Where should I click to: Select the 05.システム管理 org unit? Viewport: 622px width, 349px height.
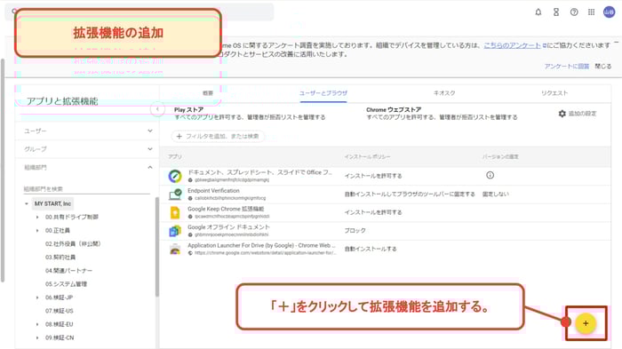[66, 284]
